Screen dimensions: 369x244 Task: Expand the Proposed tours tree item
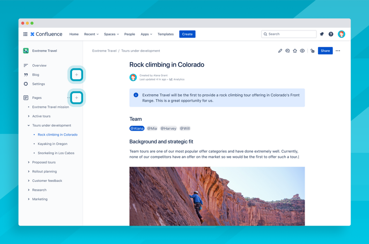[x=29, y=162]
